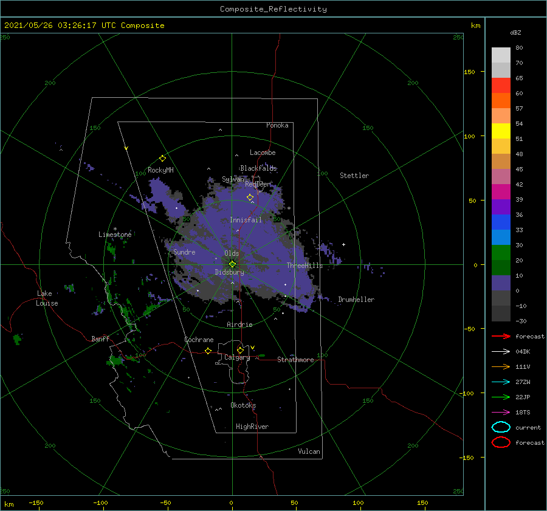Click the Stettler city label

click(354, 176)
